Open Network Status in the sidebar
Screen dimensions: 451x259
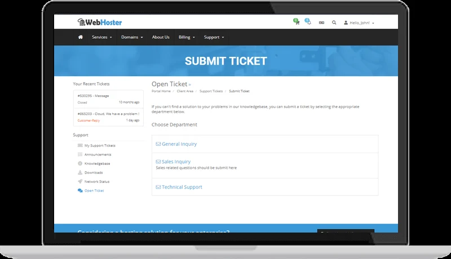(97, 181)
